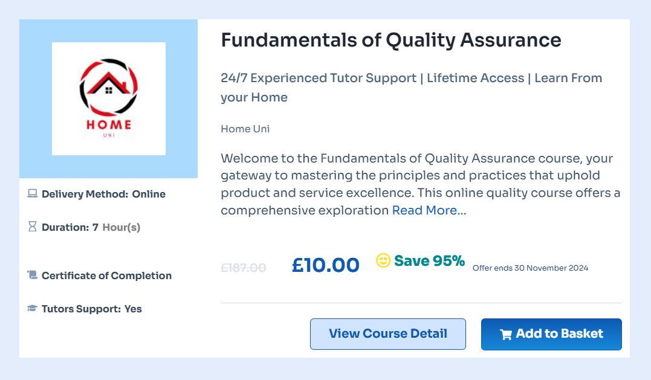
Task: Click the Offer ends 30 November 2024 text
Action: [x=530, y=268]
